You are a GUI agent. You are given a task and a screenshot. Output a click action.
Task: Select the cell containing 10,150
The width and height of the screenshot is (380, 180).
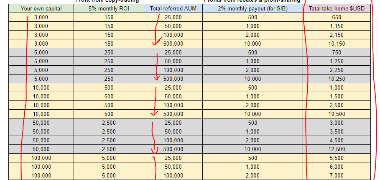[336, 44]
